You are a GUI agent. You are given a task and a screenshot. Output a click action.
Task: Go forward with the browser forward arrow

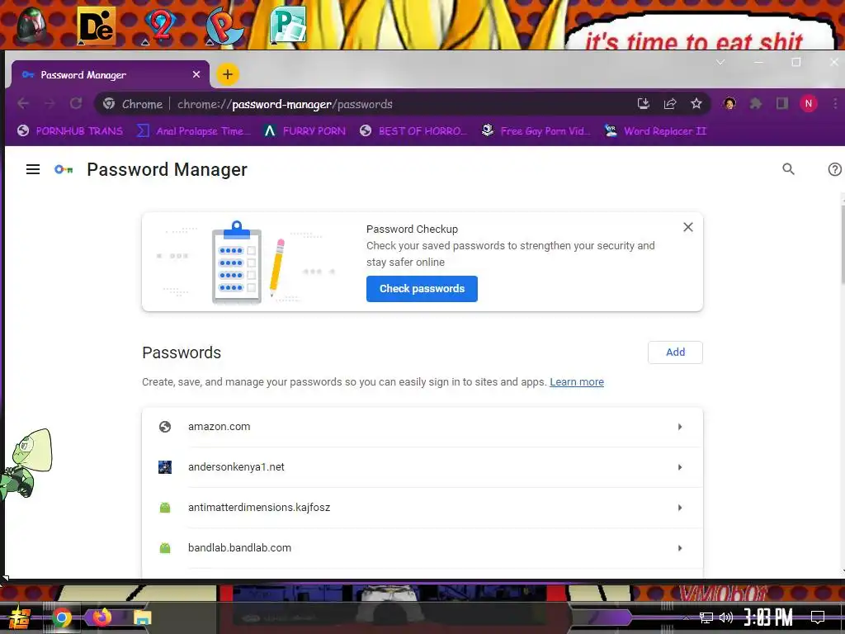pyautogui.click(x=50, y=103)
